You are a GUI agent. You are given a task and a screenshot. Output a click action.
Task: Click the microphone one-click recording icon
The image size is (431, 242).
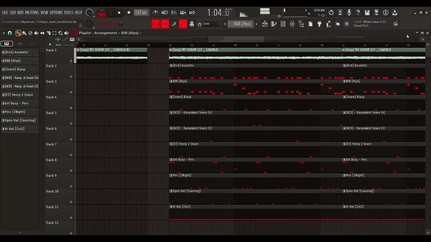pos(349,12)
